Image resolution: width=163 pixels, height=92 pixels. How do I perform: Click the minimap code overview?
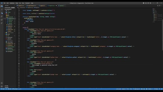tap(157, 15)
